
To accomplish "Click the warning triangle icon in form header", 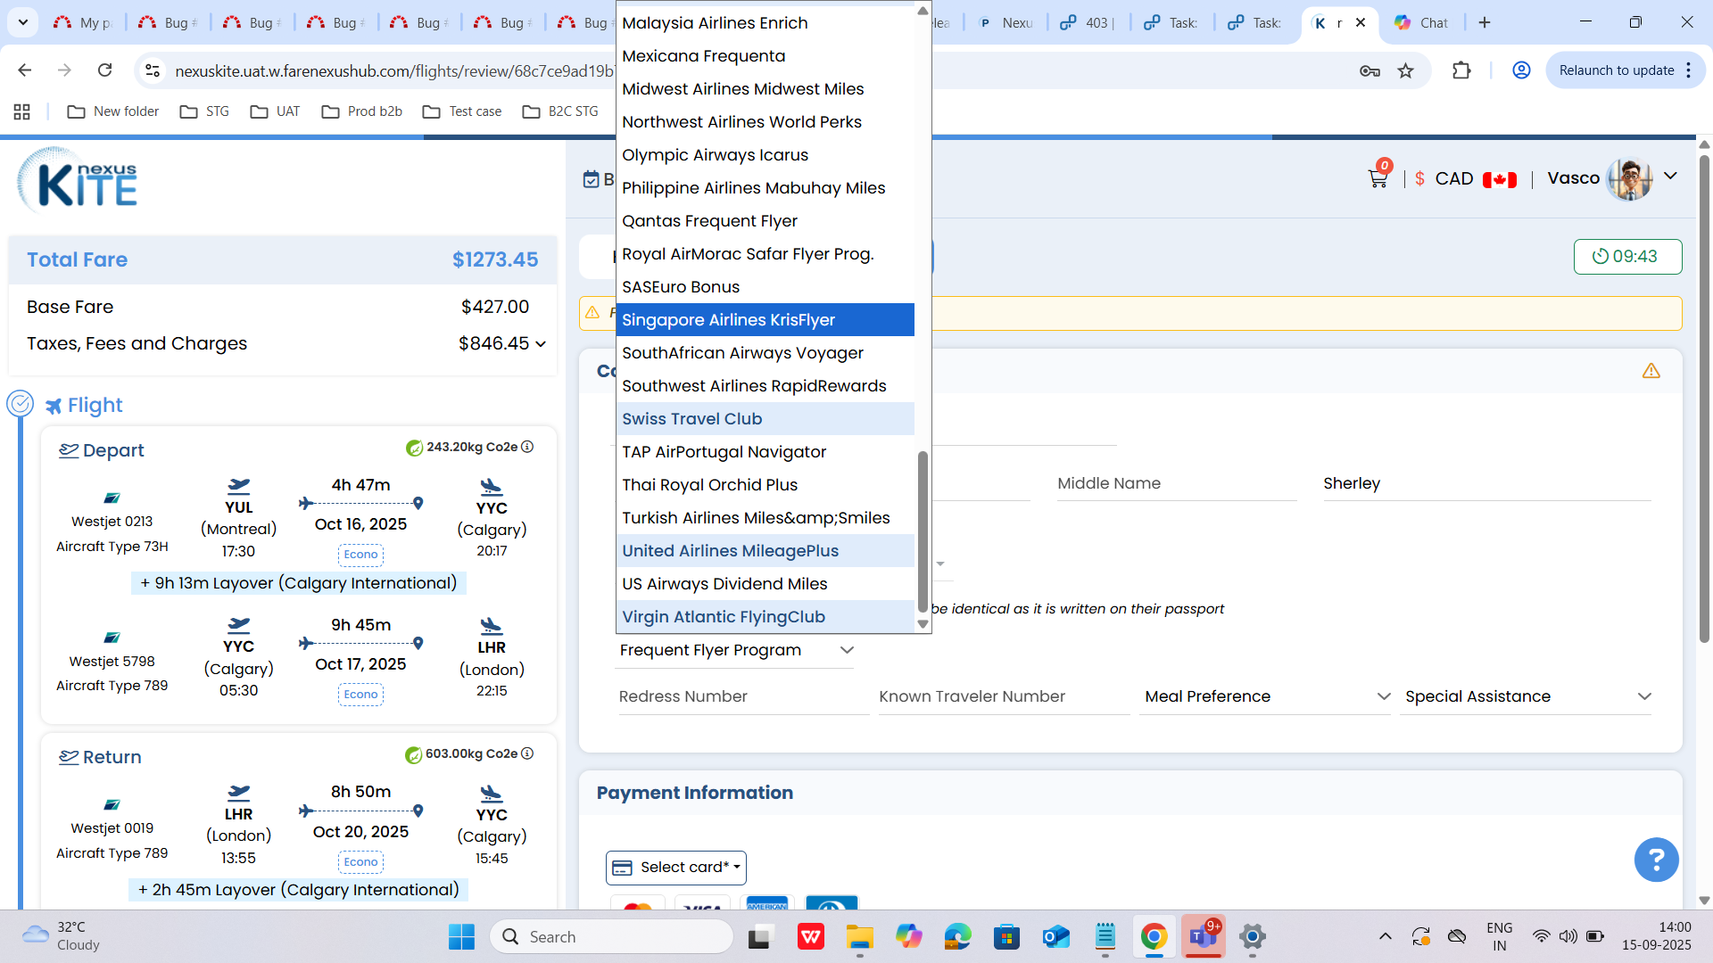I will coord(1651,371).
